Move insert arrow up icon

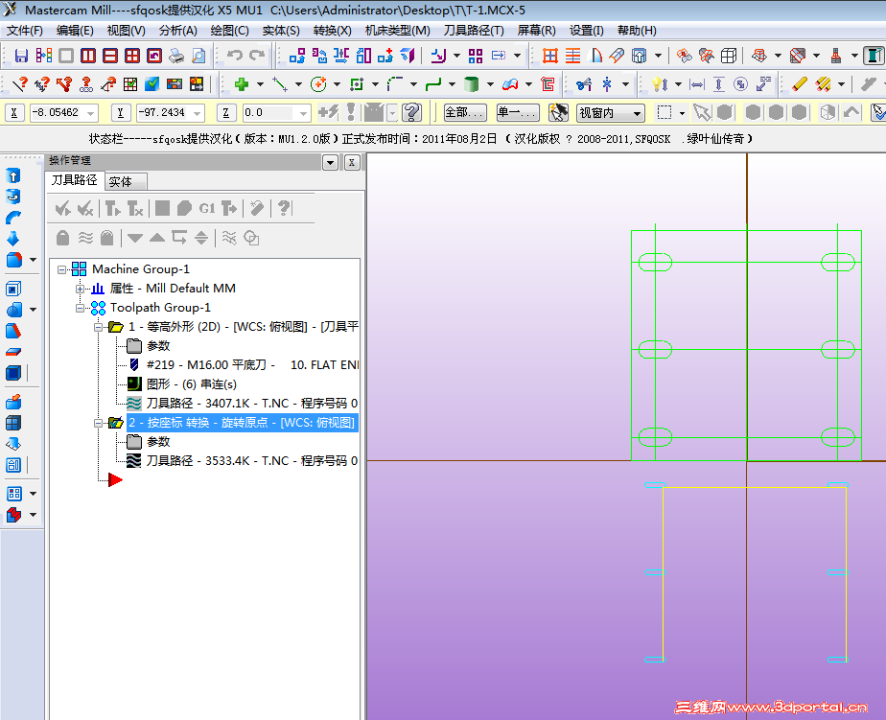(x=157, y=238)
